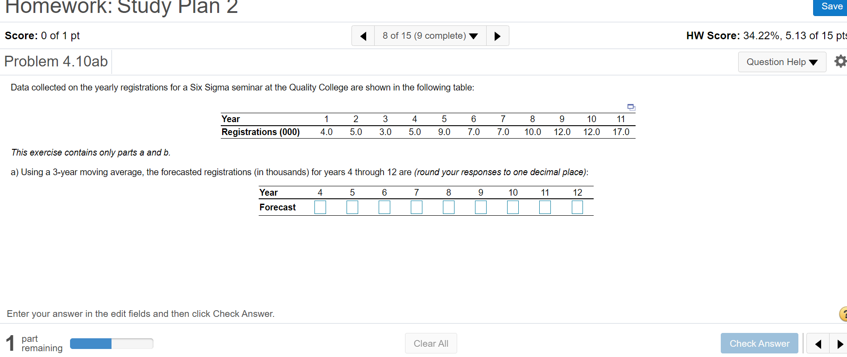Click the year 8 forecast box
The image size is (847, 357).
pos(449,207)
